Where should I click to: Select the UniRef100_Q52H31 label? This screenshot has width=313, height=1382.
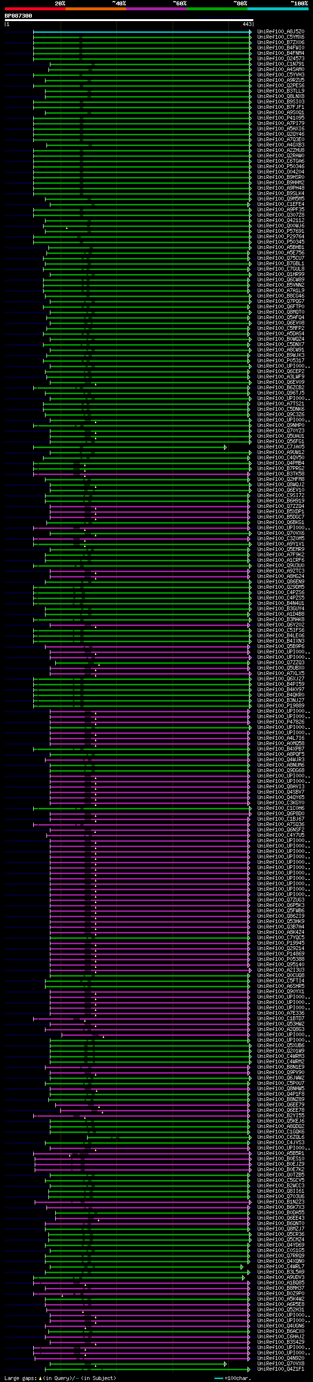tap(281, 1309)
